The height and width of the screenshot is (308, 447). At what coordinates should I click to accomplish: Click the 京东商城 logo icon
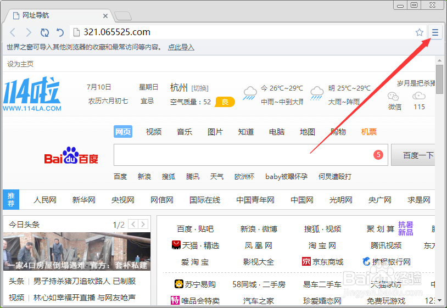point(306,261)
